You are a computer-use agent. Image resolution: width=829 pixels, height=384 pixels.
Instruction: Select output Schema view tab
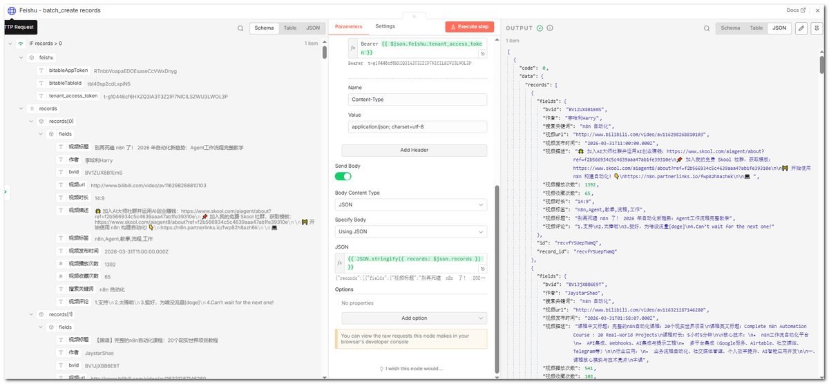(730, 28)
